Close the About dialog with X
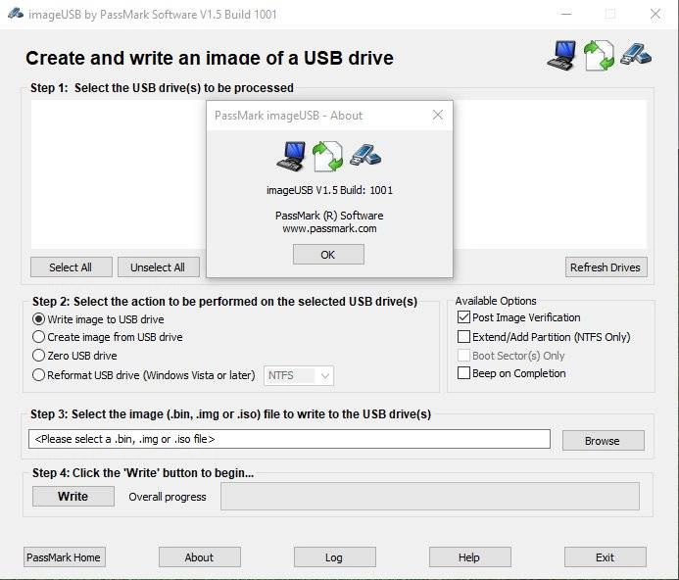The width and height of the screenshot is (679, 580). [x=438, y=115]
